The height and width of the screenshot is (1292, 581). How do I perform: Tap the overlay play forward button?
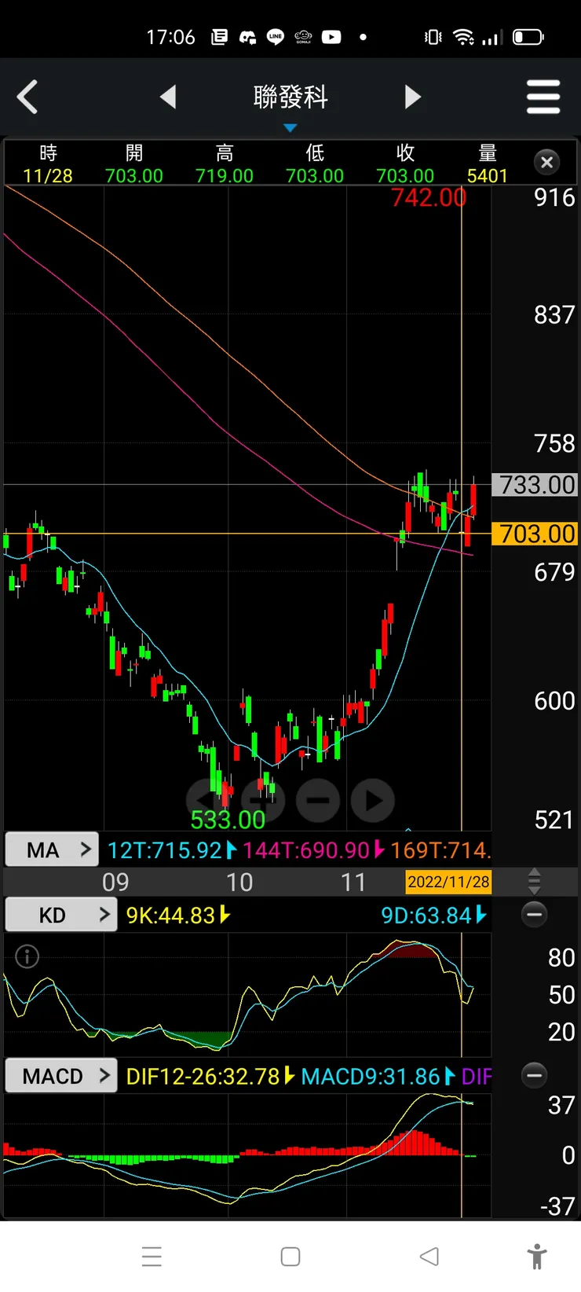(x=373, y=800)
